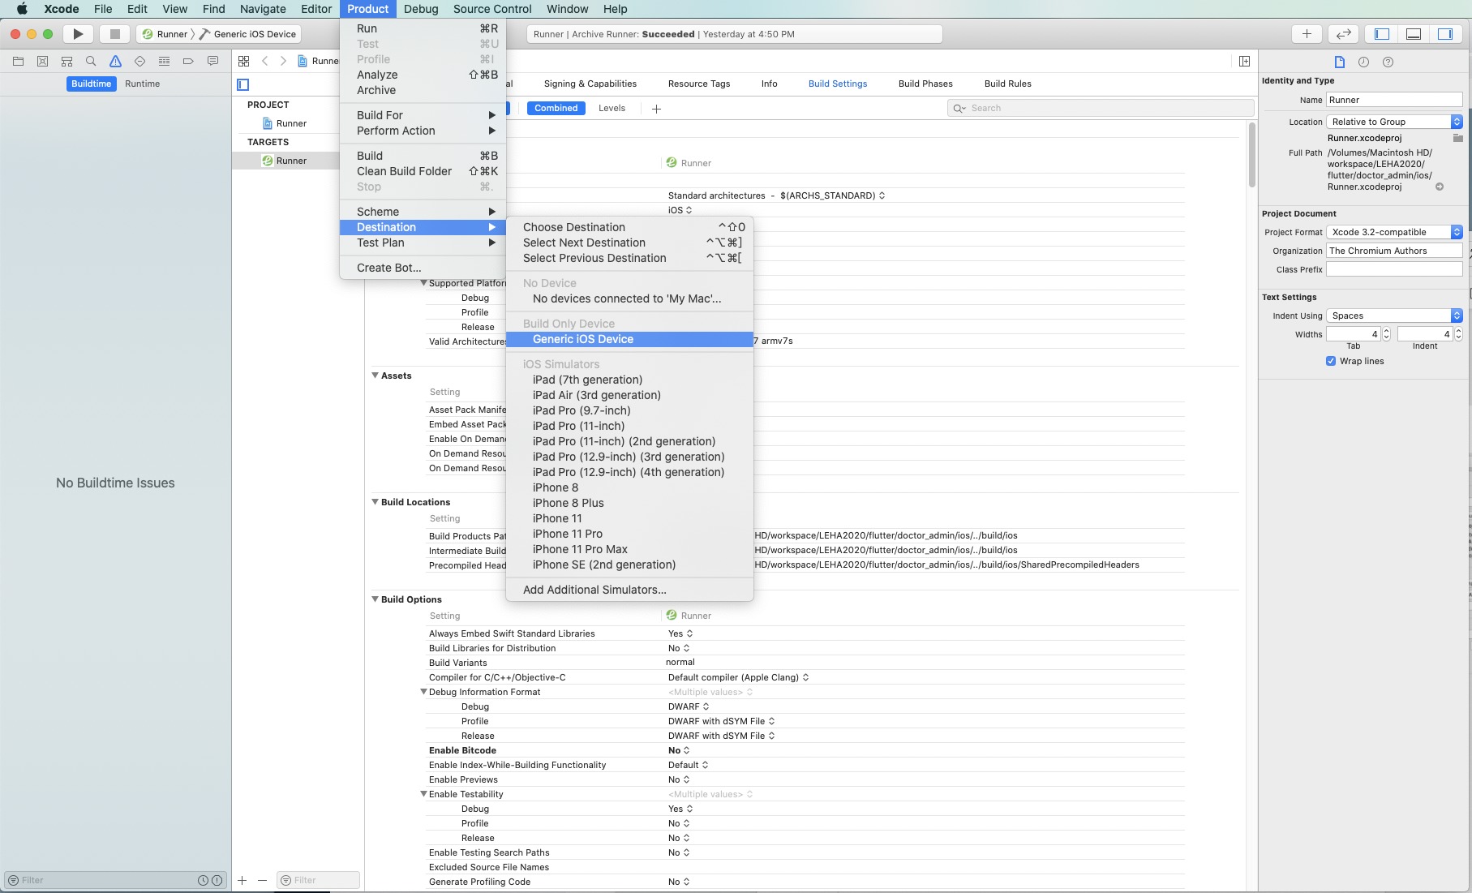The image size is (1472, 893).
Task: Collapse the Build Locations section
Action: [376, 502]
